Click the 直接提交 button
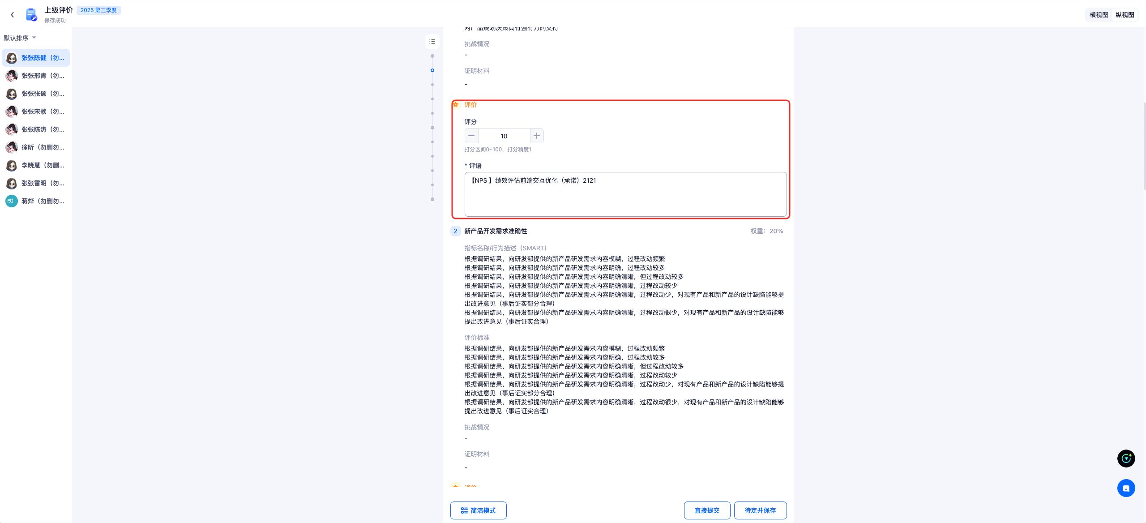1146x523 pixels. pyautogui.click(x=707, y=510)
